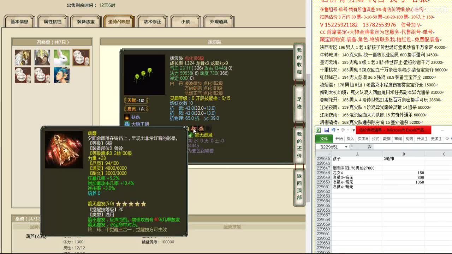Select row header 229651
The width and height of the screenshot is (452, 254).
pos(323,187)
